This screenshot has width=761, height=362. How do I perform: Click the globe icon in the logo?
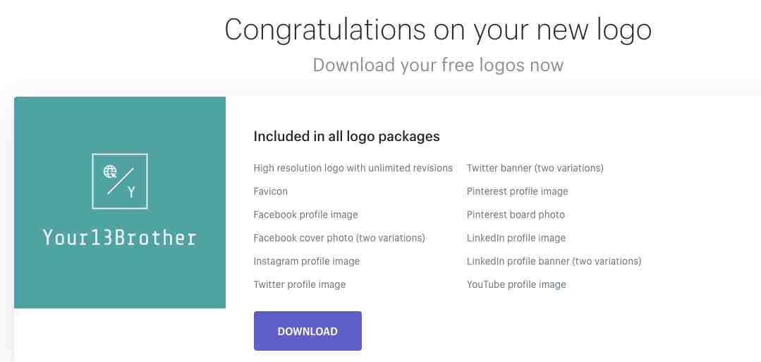[110, 171]
